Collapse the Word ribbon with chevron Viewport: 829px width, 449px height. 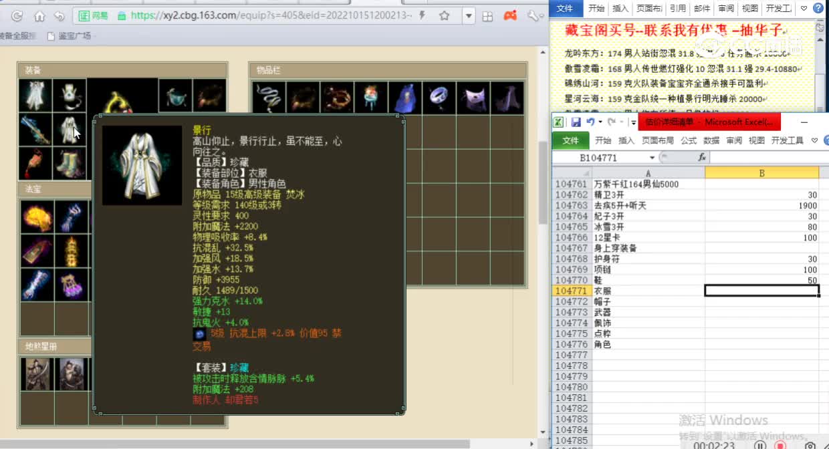coord(803,9)
